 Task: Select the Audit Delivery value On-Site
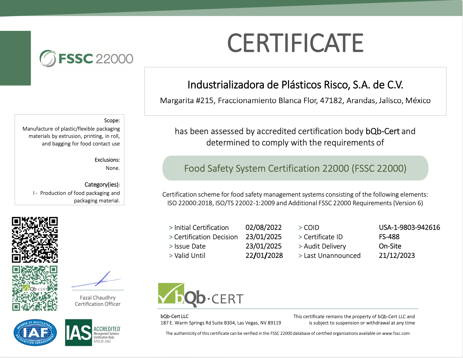[x=390, y=246]
